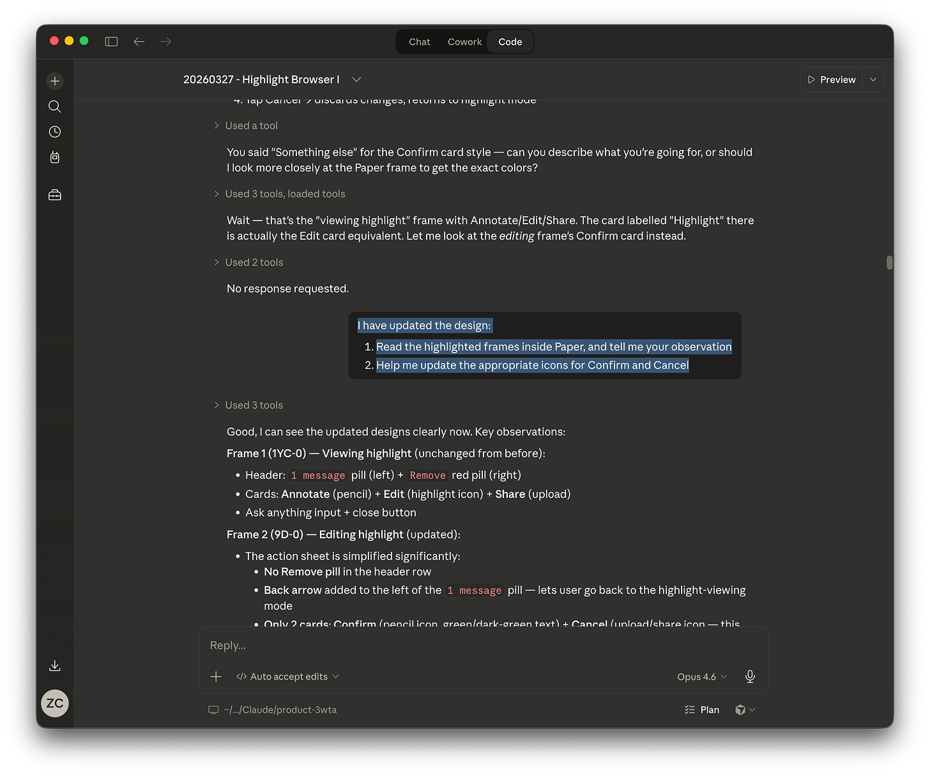Switch to the Cowork tab
Image resolution: width=930 pixels, height=776 pixels.
tap(464, 42)
